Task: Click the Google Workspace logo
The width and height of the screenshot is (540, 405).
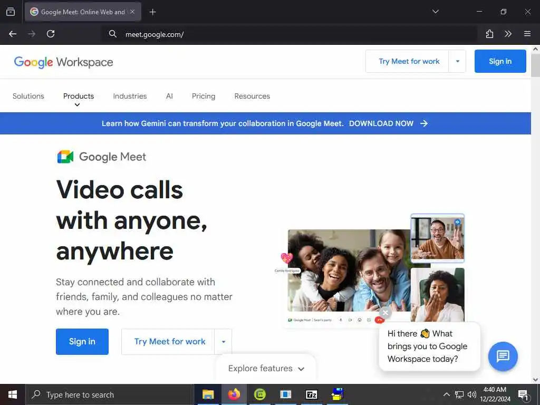Action: pyautogui.click(x=63, y=62)
